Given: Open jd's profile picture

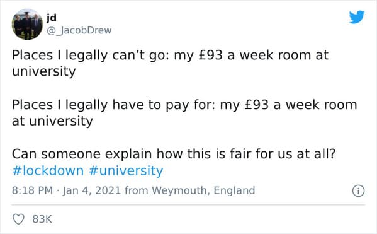Looking at the screenshot, I should point(27,25).
